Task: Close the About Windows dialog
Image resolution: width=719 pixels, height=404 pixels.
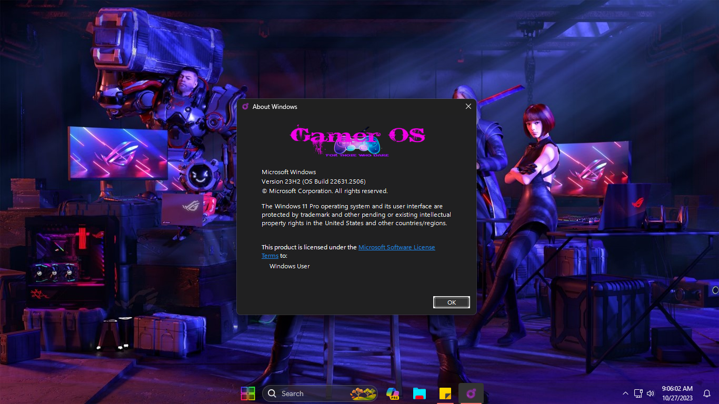Action: (468, 106)
